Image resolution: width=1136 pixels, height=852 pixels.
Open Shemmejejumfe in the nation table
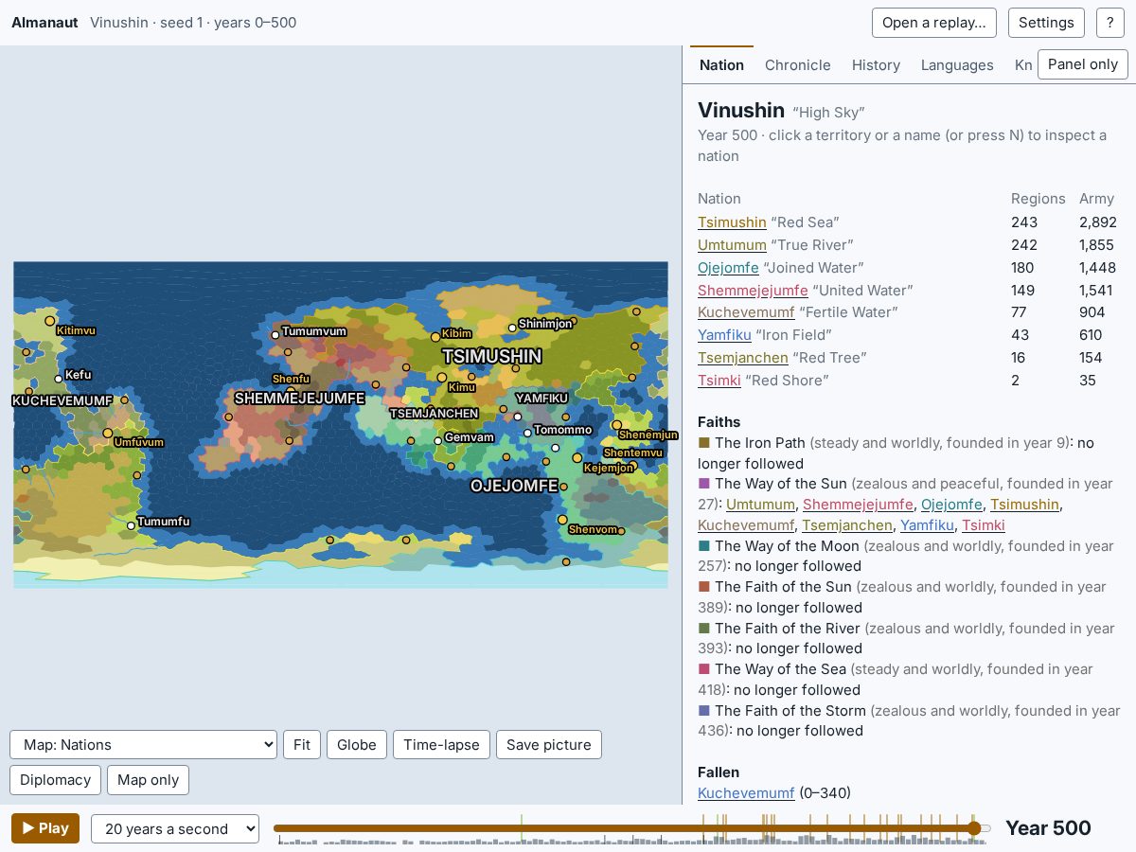753,291
